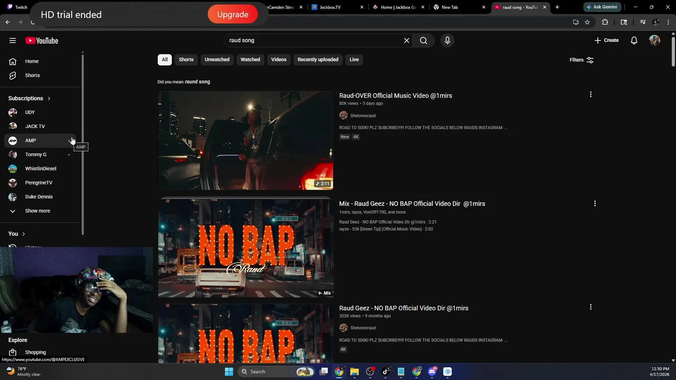The width and height of the screenshot is (676, 380).
Task: Open the Duke Dennis subscription channel
Action: pos(41,197)
